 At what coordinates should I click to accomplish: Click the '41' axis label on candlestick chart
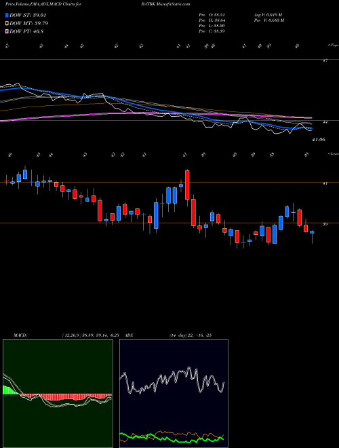325,183
